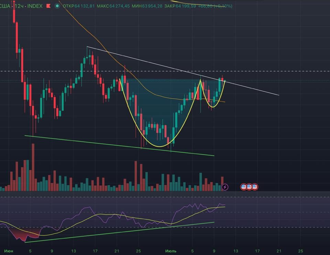Image resolution: width=330 pixels, height=255 pixels.
Task: Click the green market status circle
Action: (57, 6)
